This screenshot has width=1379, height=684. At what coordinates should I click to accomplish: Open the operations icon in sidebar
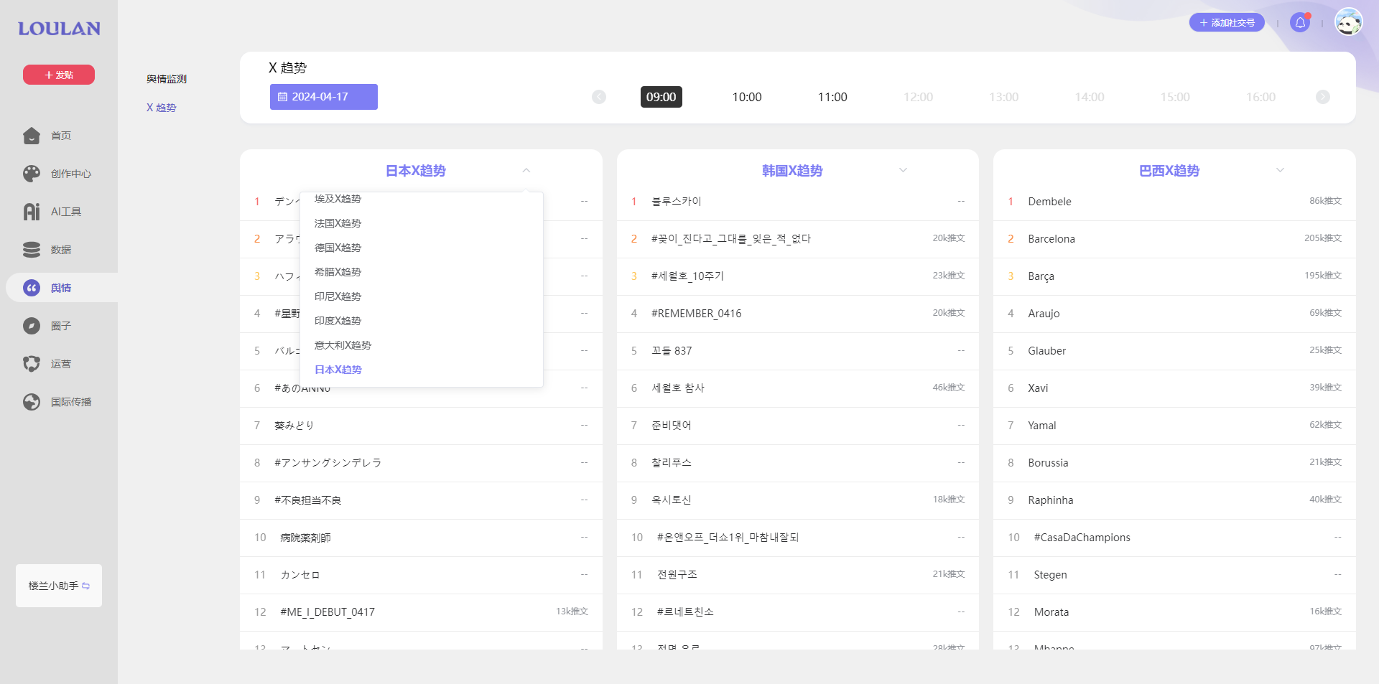[x=32, y=364]
